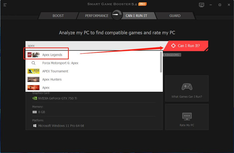The width and height of the screenshot is (234, 153).
Task: Click Microsoft Windows 11 Pro 64-bit text
Action: (x=61, y=126)
